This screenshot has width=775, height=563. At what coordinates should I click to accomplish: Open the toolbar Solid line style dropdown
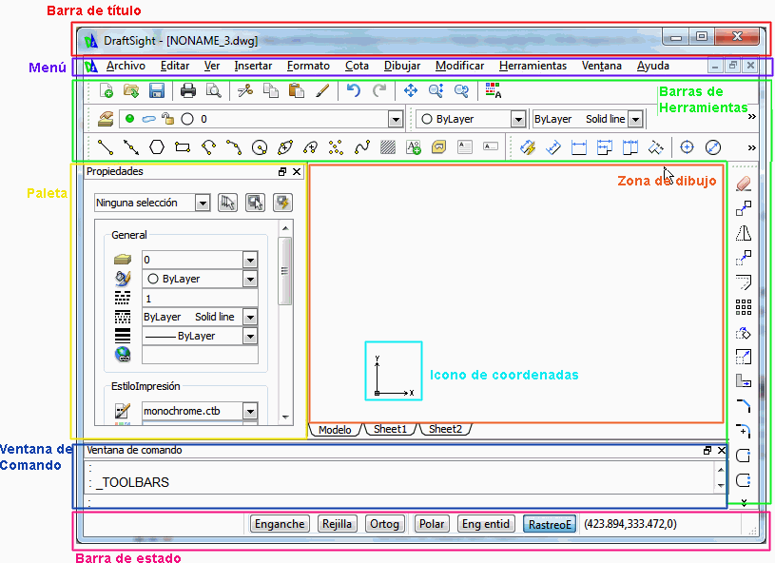coord(636,119)
